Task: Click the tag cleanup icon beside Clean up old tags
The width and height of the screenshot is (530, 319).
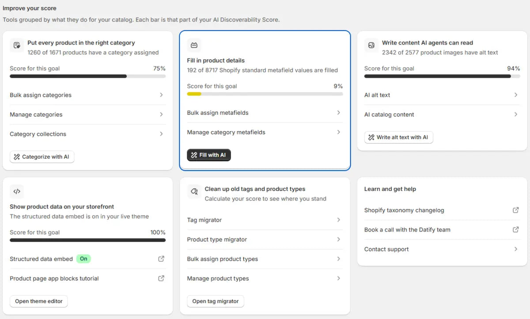Action: pyautogui.click(x=194, y=191)
